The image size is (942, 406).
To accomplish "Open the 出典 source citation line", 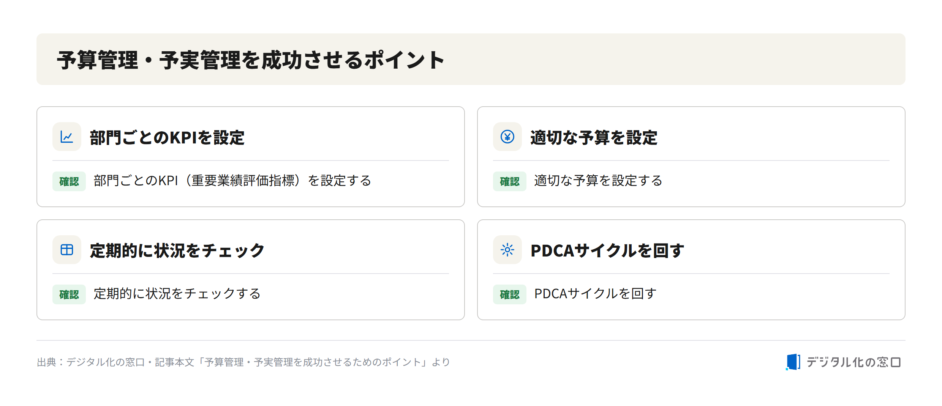I will tap(243, 362).
